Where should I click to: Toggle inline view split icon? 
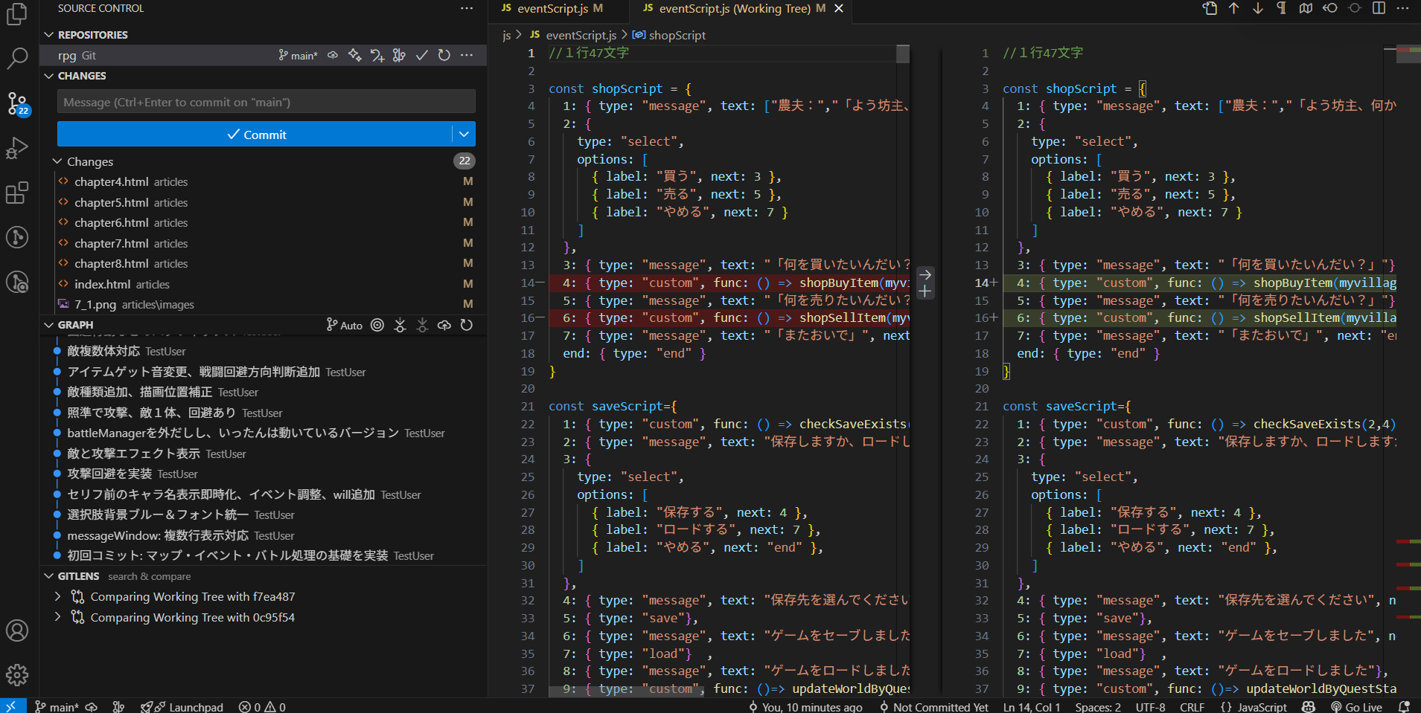click(x=1379, y=8)
